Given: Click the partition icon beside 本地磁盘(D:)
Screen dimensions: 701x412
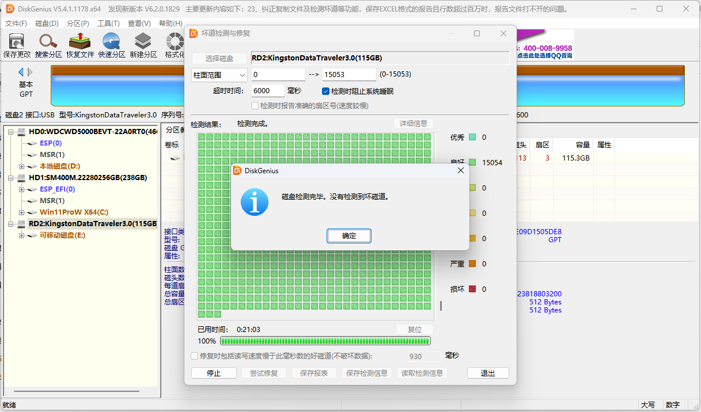Looking at the screenshot, I should [x=33, y=166].
